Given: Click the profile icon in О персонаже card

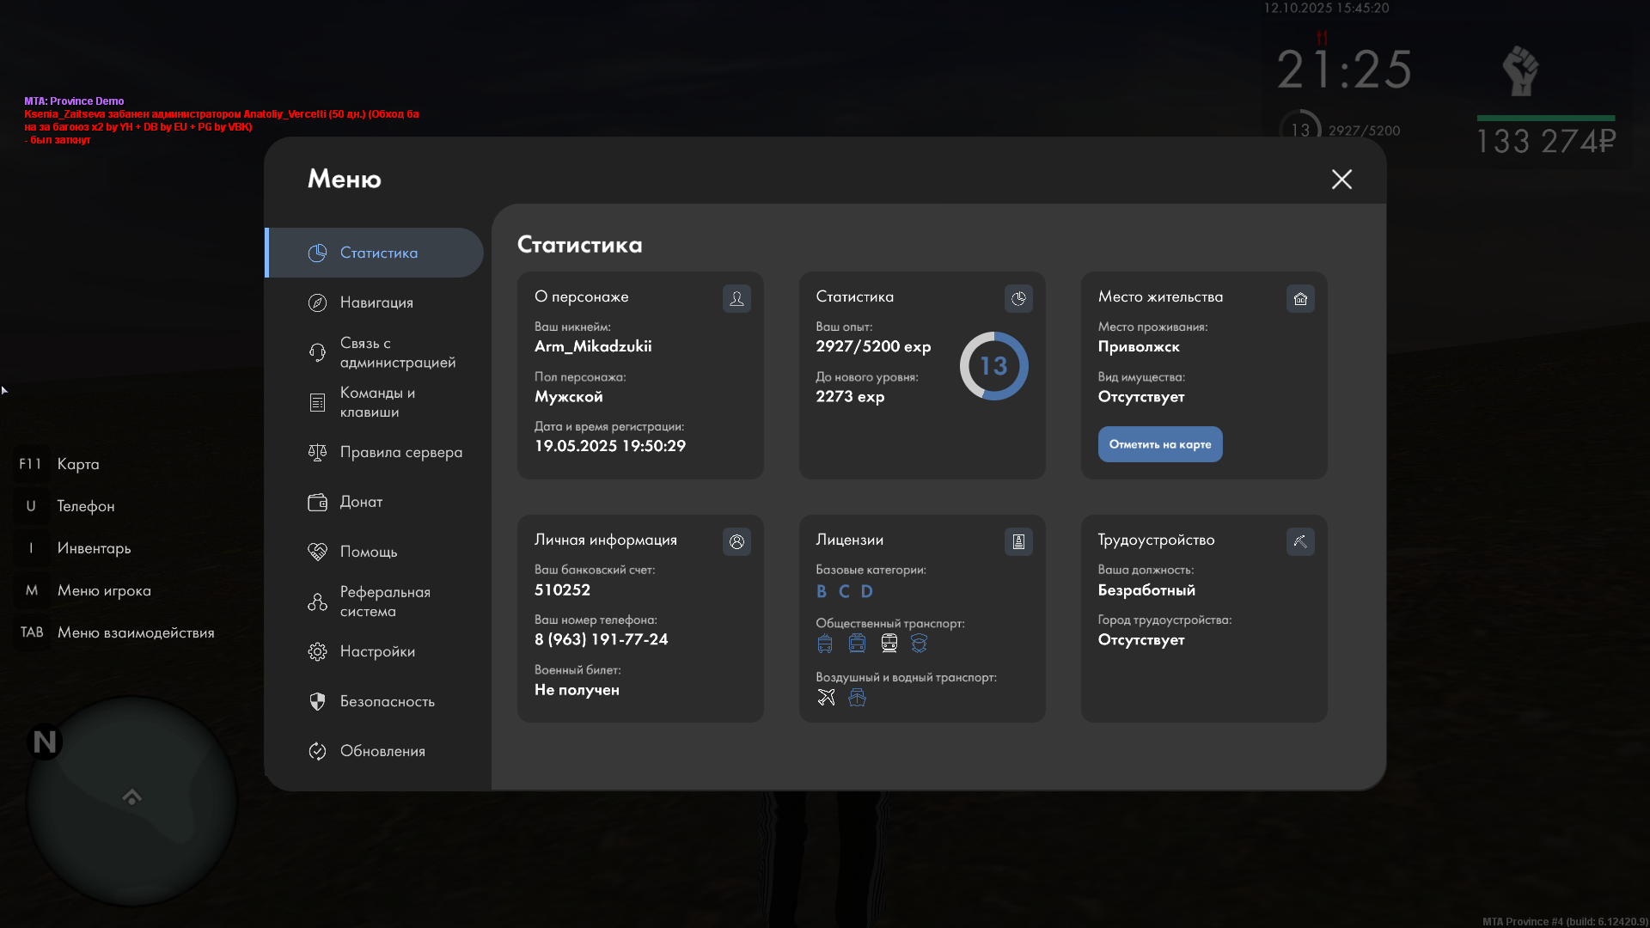Looking at the screenshot, I should [x=736, y=298].
